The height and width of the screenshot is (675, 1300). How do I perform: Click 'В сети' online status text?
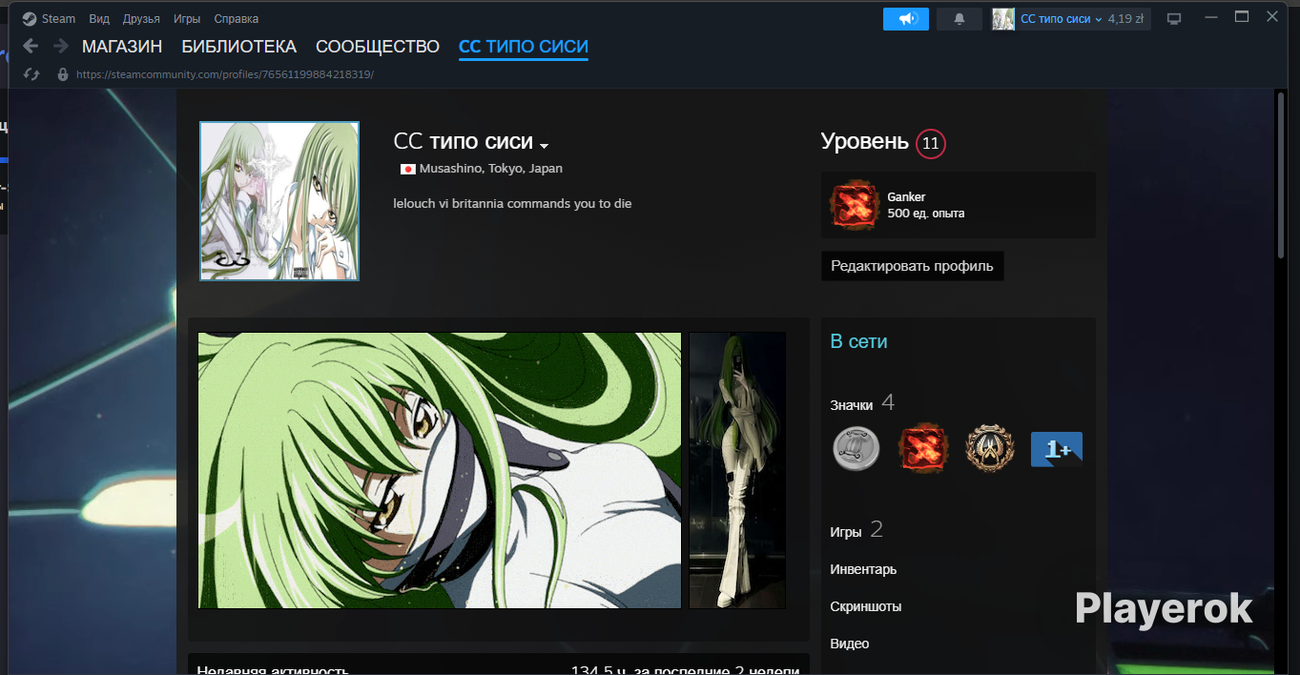858,341
